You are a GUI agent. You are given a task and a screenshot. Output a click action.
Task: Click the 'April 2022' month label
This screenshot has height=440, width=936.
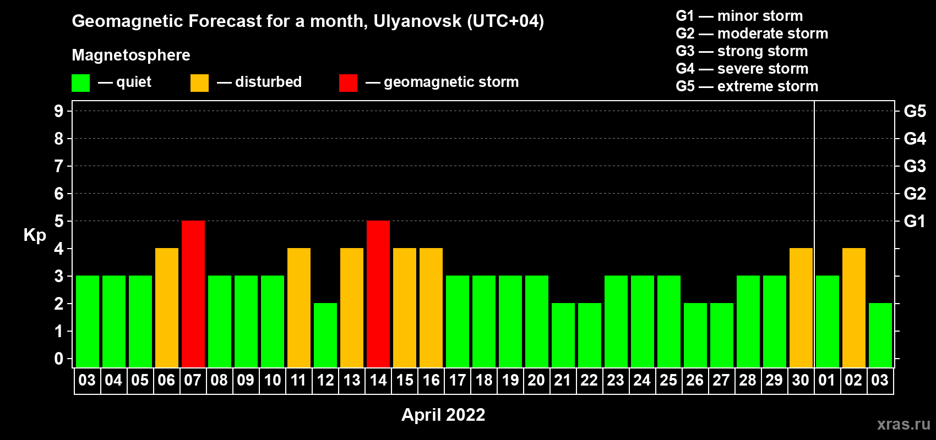443,415
